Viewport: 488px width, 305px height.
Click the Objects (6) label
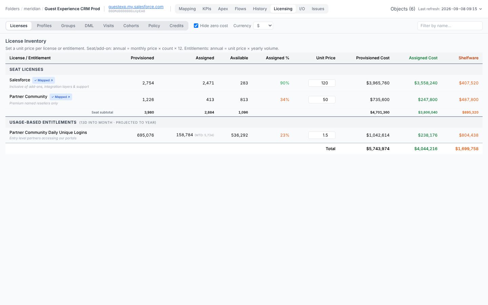click(403, 9)
